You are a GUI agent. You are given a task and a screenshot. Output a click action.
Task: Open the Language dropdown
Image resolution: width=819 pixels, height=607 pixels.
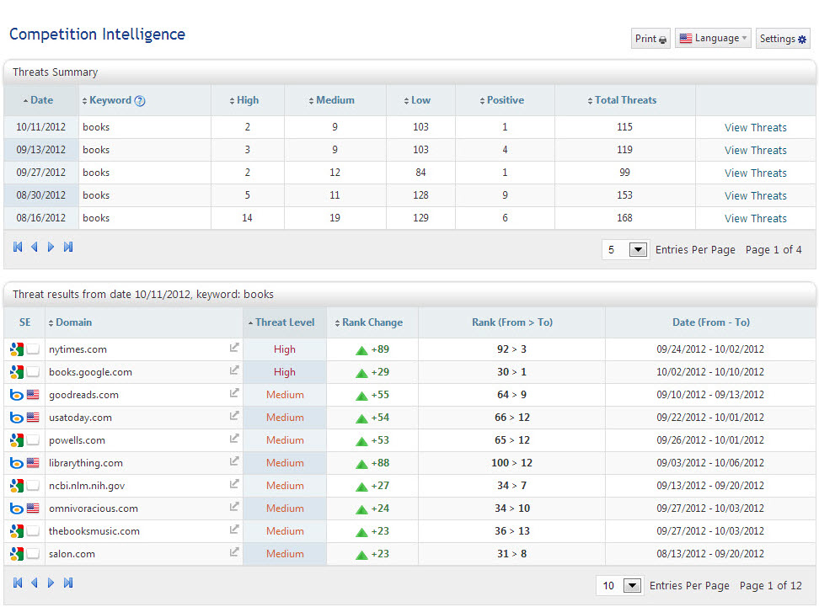tap(712, 39)
